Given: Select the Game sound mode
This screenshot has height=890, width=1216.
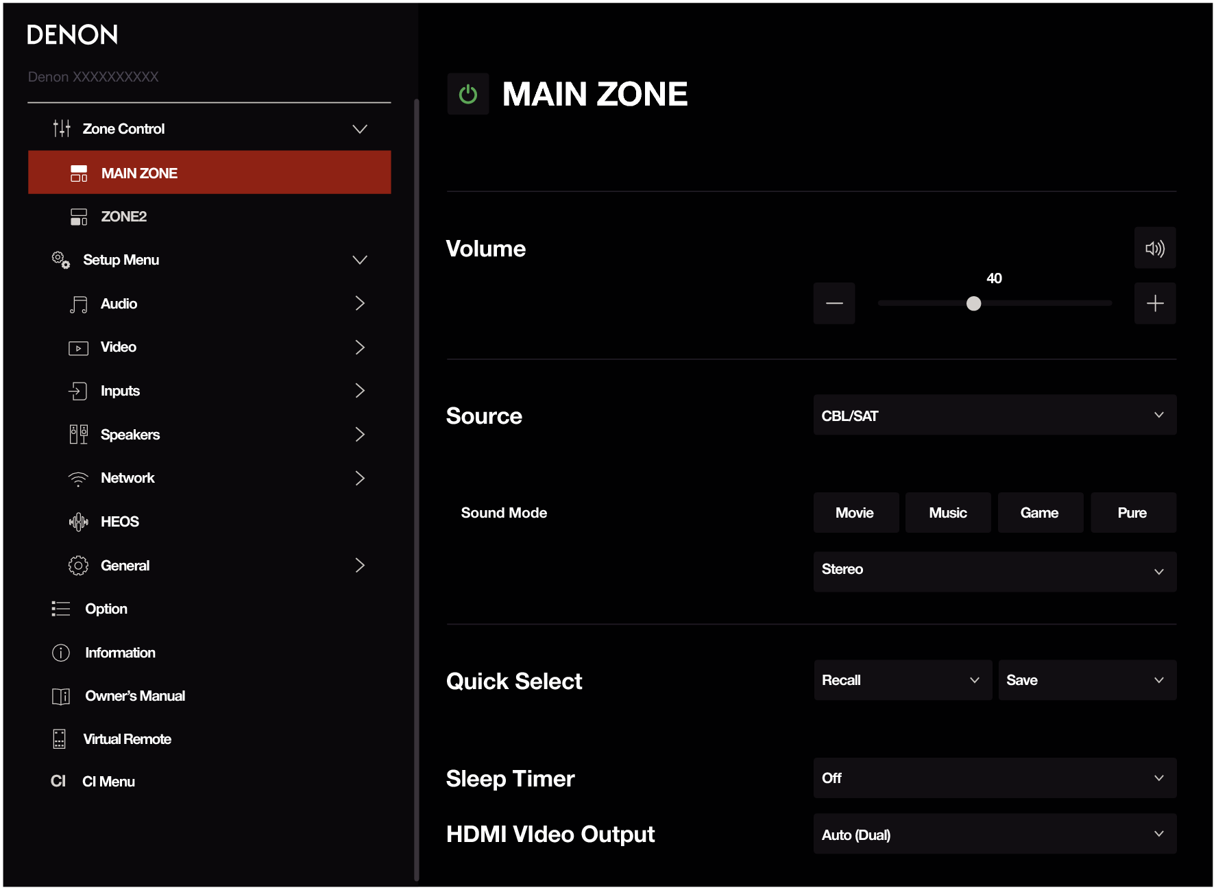Looking at the screenshot, I should (1040, 513).
